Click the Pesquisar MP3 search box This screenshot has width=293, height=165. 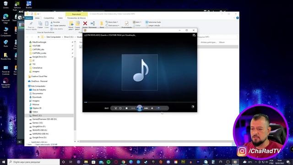(218, 37)
